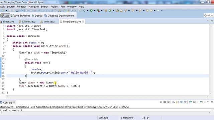The height and width of the screenshot is (120, 214).
Task: Select the Console view tab
Action: 7,102
